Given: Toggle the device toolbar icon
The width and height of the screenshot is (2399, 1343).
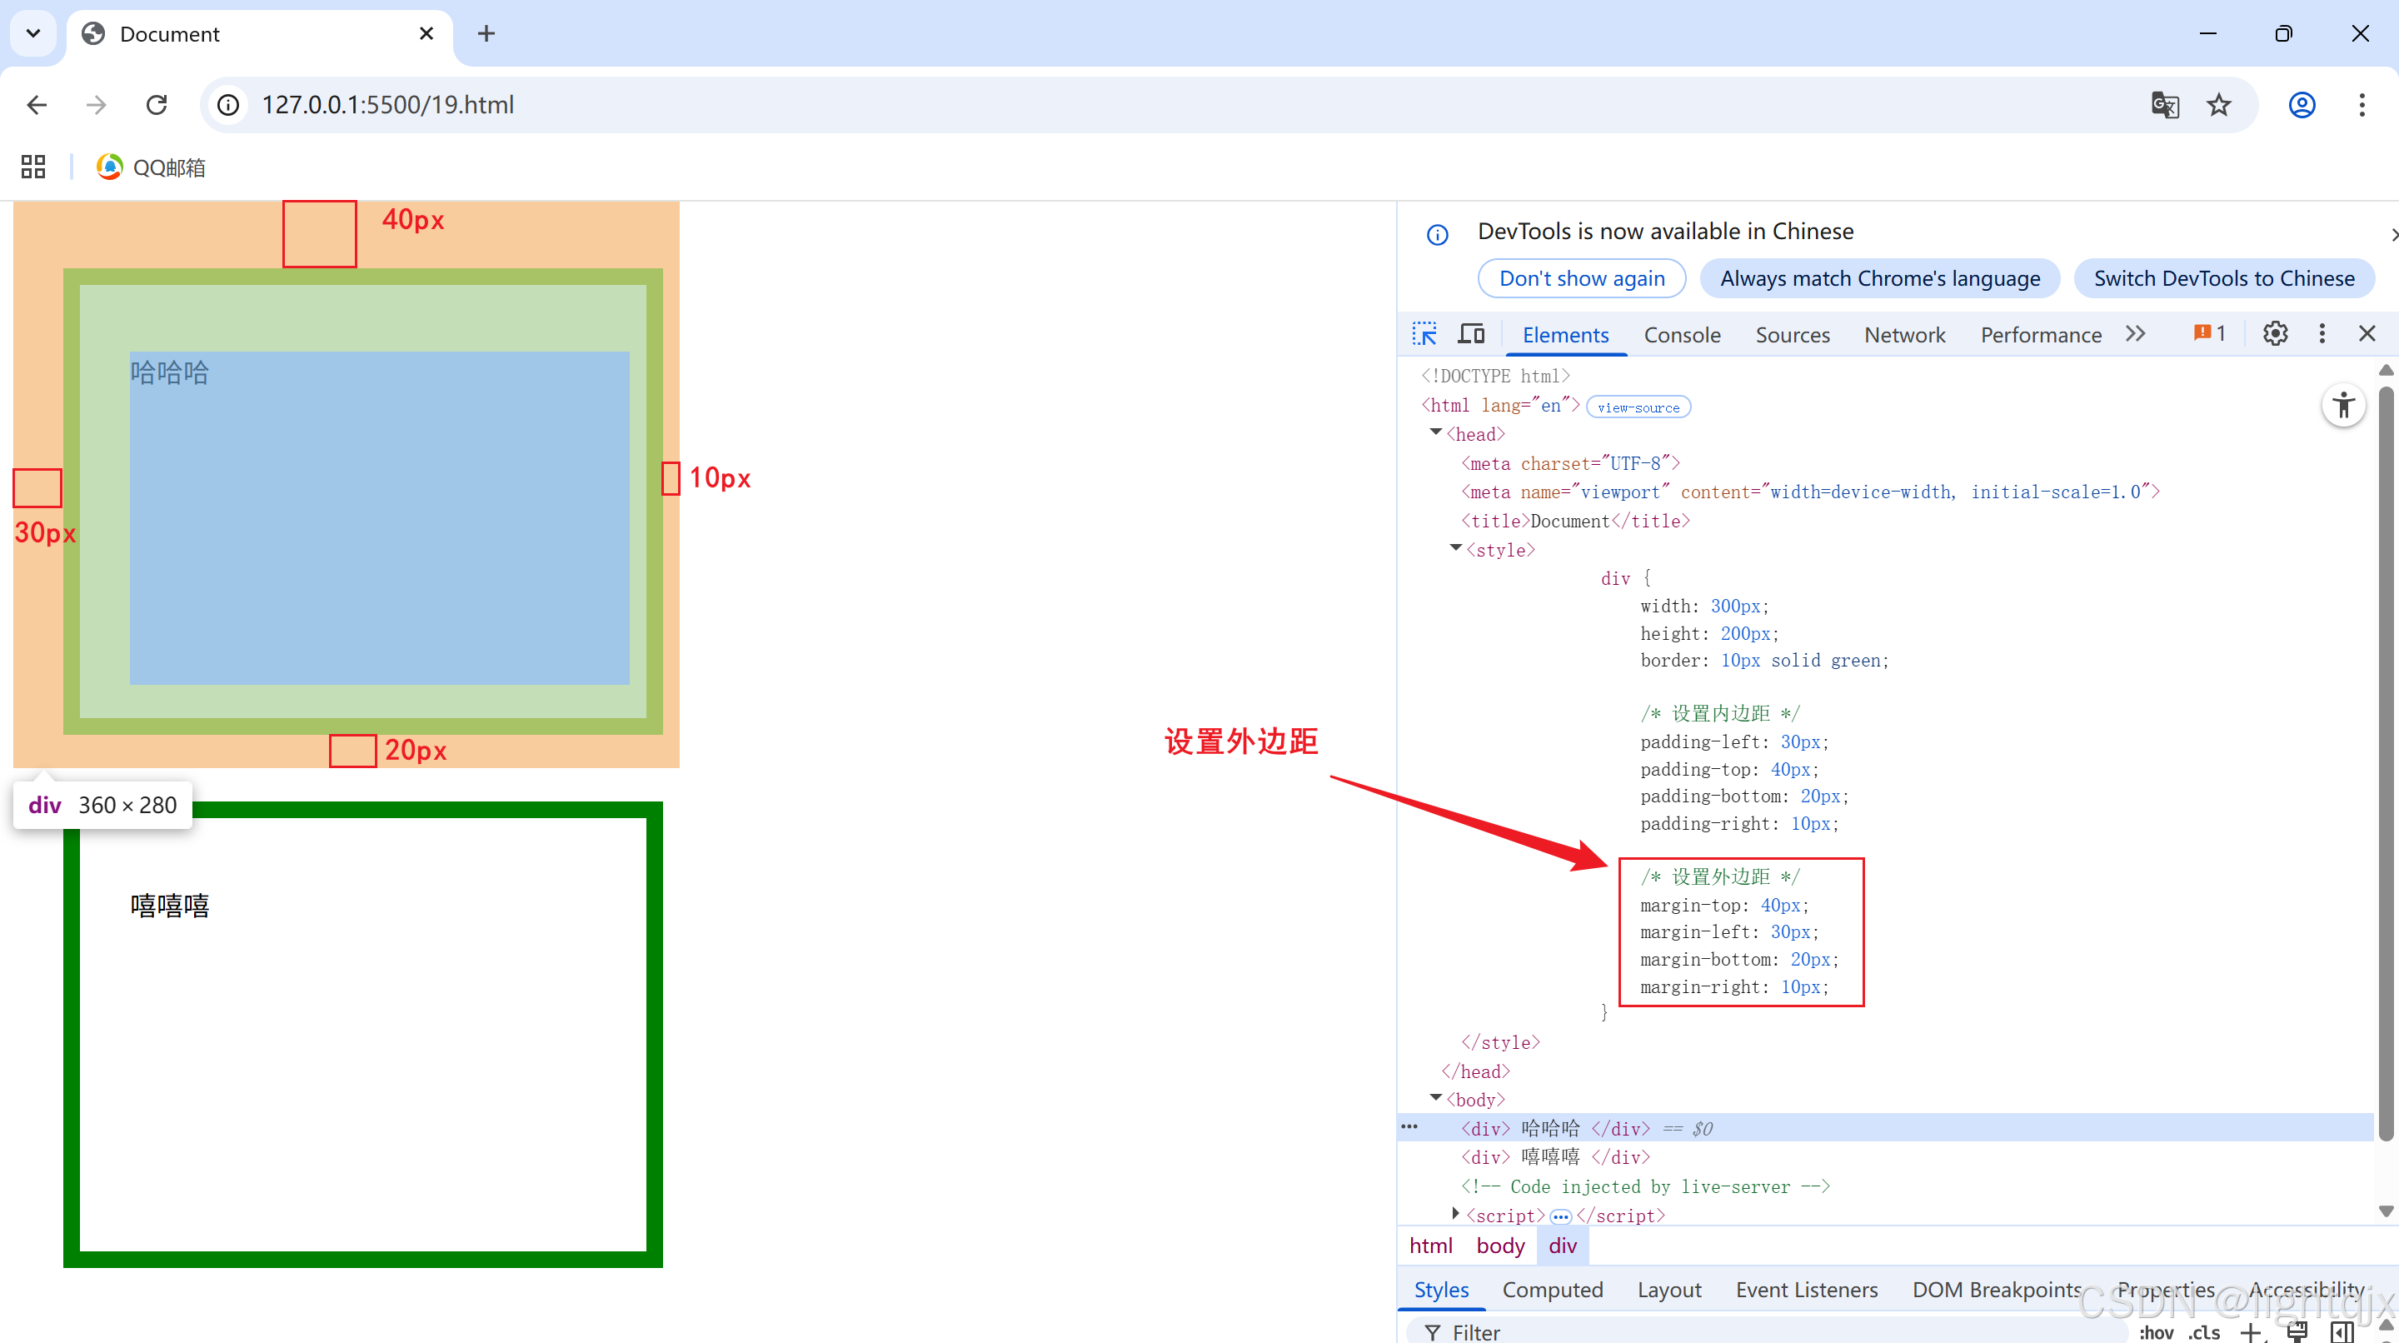Looking at the screenshot, I should click(1471, 334).
